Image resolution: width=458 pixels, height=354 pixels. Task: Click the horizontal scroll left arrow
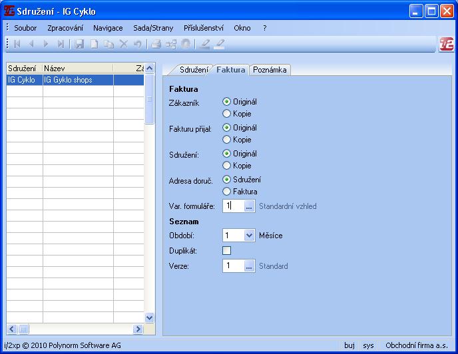point(12,329)
